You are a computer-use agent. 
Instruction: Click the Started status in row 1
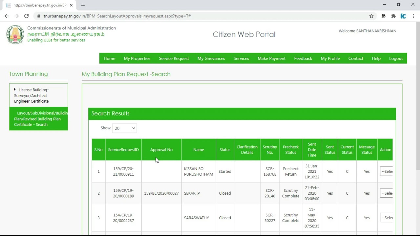point(225,171)
